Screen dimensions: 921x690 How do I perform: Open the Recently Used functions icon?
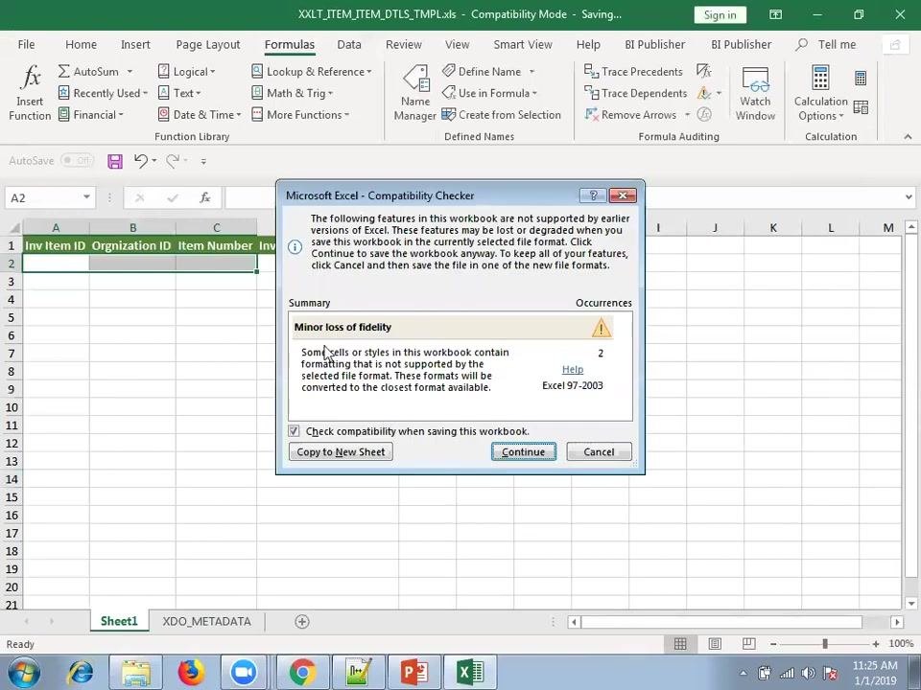pos(64,93)
